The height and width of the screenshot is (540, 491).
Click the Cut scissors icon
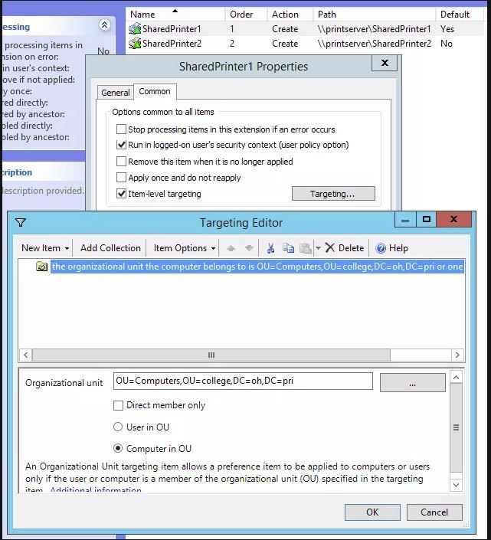click(x=270, y=248)
